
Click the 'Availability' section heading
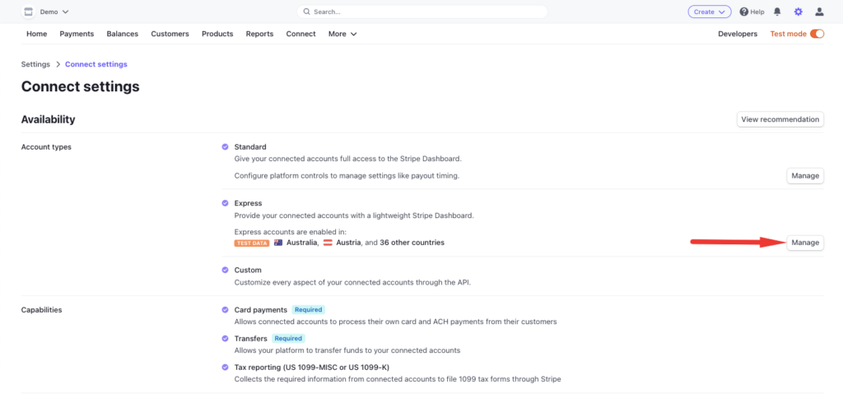tap(49, 119)
